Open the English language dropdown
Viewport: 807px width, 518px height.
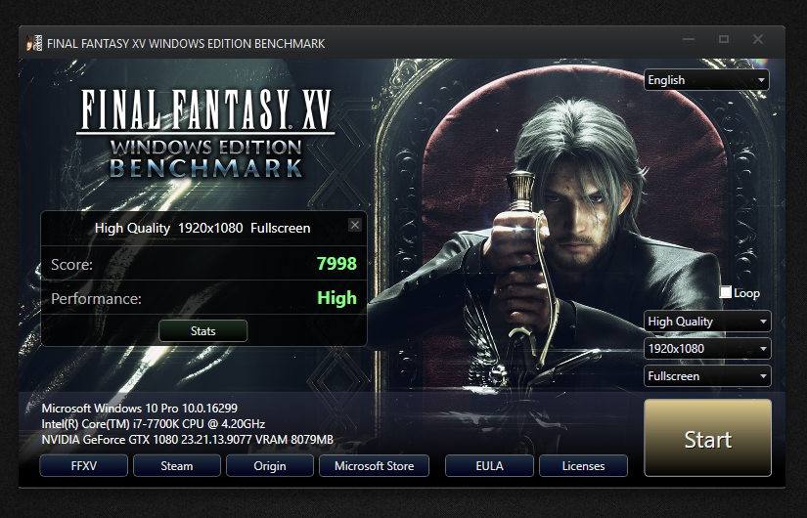tap(706, 80)
